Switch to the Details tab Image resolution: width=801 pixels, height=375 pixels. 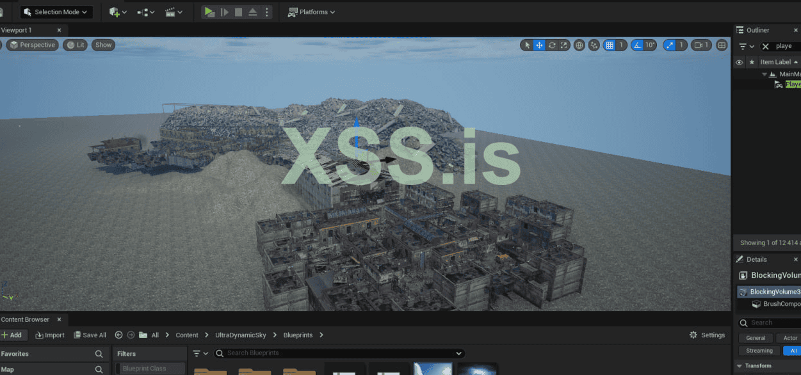756,259
